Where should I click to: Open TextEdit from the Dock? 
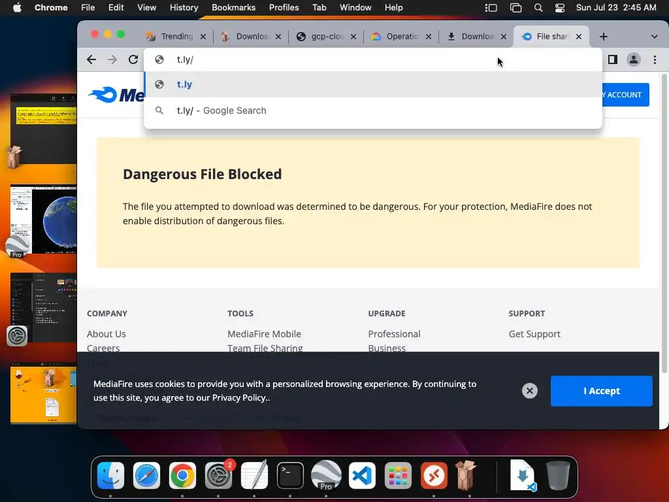[x=254, y=475]
